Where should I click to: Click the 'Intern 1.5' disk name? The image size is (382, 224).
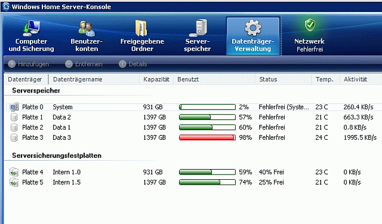(67, 182)
